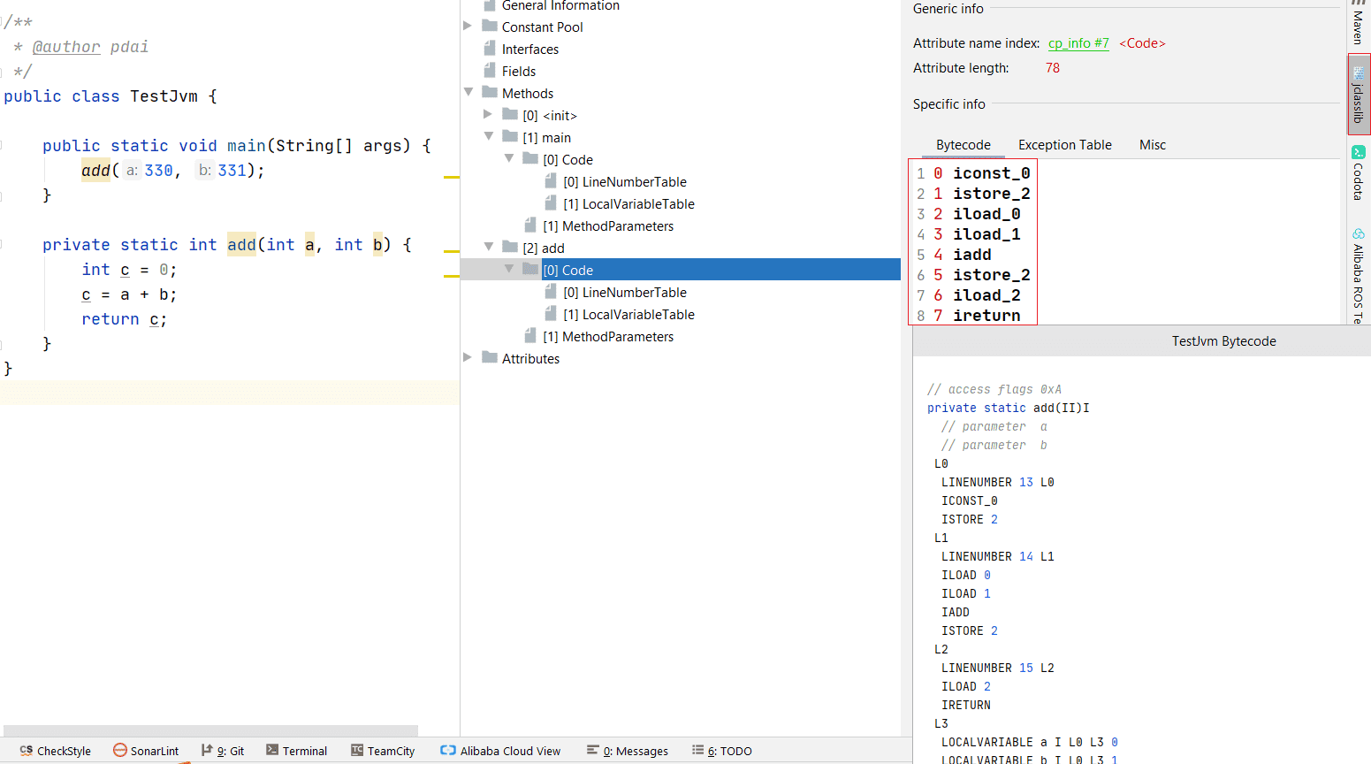Viewport: 1371px width, 764px height.
Task: Expand the <init> method node
Action: pyautogui.click(x=488, y=115)
